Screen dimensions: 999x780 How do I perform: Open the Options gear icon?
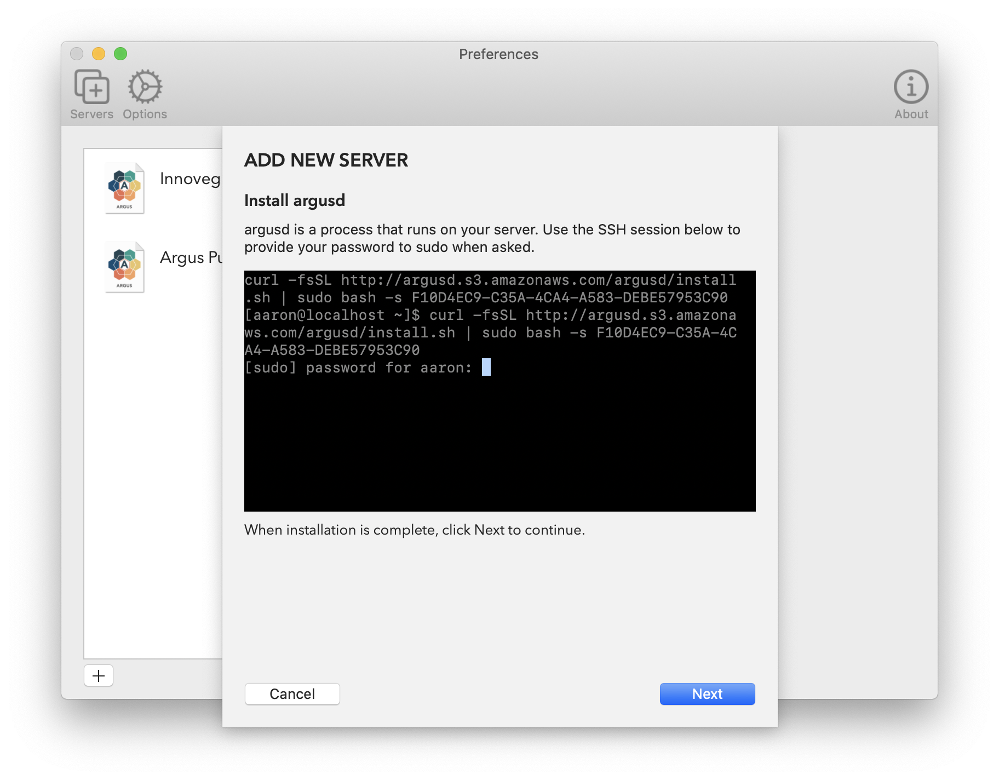pyautogui.click(x=145, y=87)
